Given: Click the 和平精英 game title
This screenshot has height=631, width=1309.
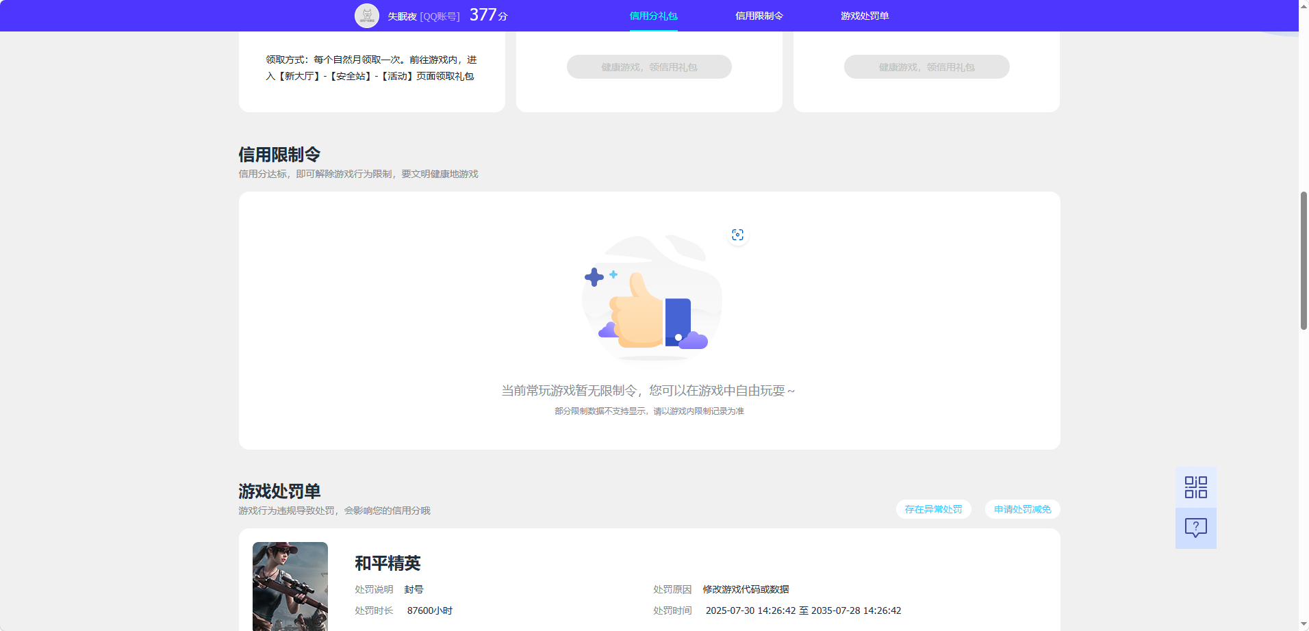Looking at the screenshot, I should click(387, 563).
